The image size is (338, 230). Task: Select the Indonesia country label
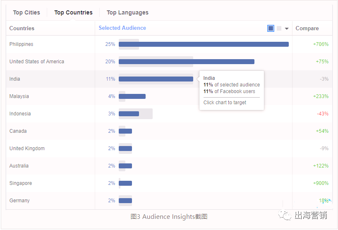coord(20,114)
